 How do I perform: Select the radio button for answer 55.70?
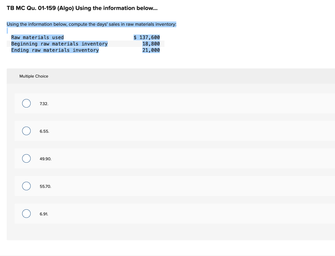pos(26,186)
